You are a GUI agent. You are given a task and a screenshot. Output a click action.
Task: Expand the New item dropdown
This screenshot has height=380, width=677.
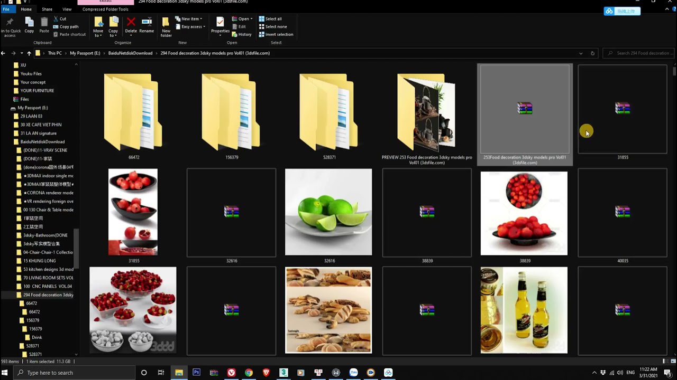pyautogui.click(x=188, y=19)
